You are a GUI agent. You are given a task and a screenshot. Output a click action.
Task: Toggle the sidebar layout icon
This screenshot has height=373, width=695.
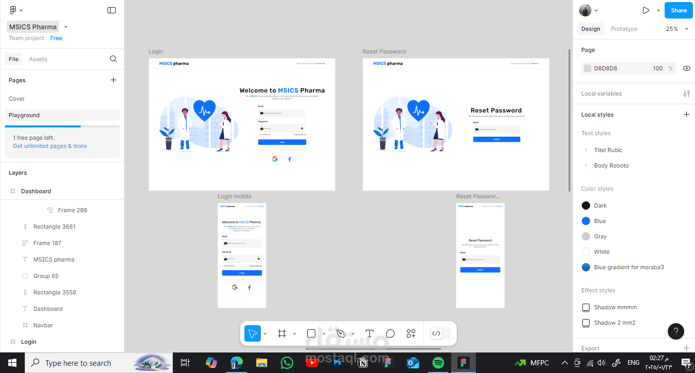point(112,10)
